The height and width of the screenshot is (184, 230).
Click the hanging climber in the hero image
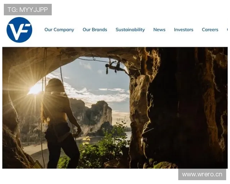coord(114,66)
